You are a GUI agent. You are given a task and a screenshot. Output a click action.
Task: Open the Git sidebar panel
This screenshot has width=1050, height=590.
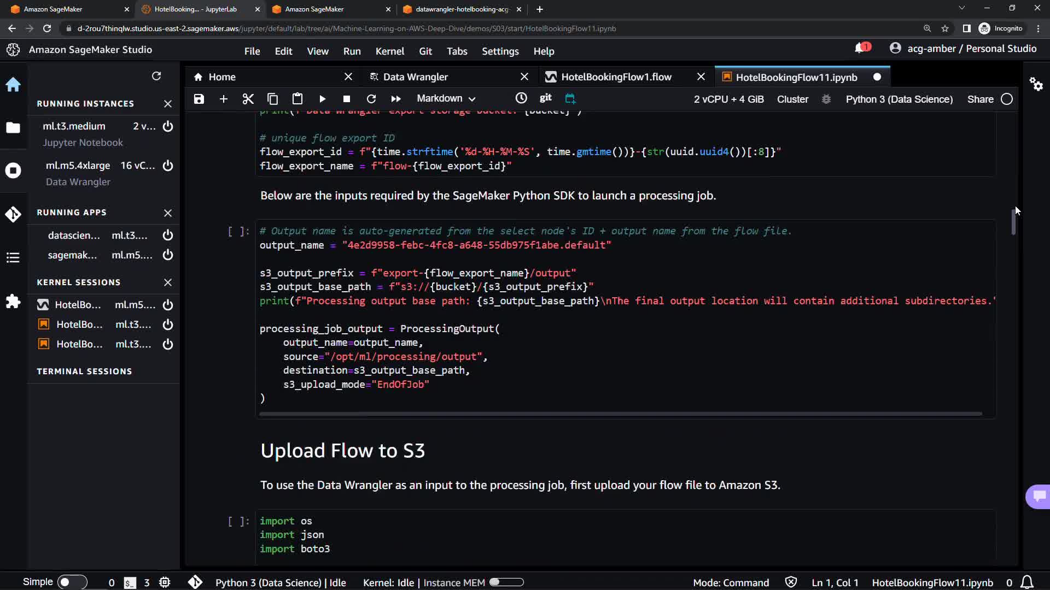pyautogui.click(x=13, y=214)
